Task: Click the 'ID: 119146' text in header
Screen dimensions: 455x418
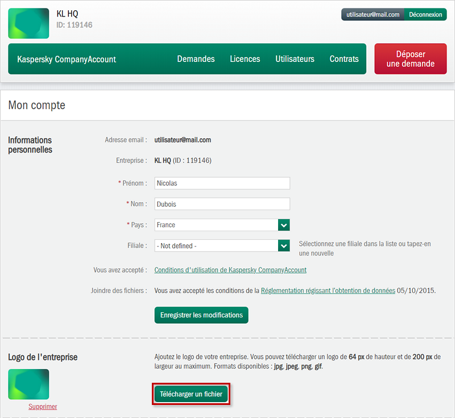Action: click(75, 25)
